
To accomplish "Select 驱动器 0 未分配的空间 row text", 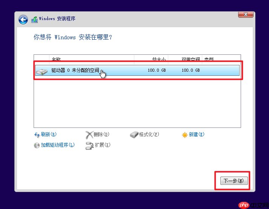I will tap(75, 70).
